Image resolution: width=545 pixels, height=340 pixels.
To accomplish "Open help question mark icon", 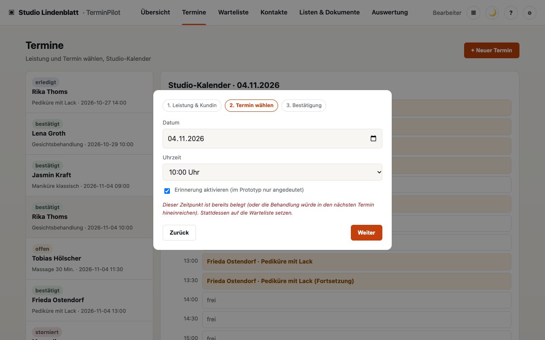I will 511,13.
